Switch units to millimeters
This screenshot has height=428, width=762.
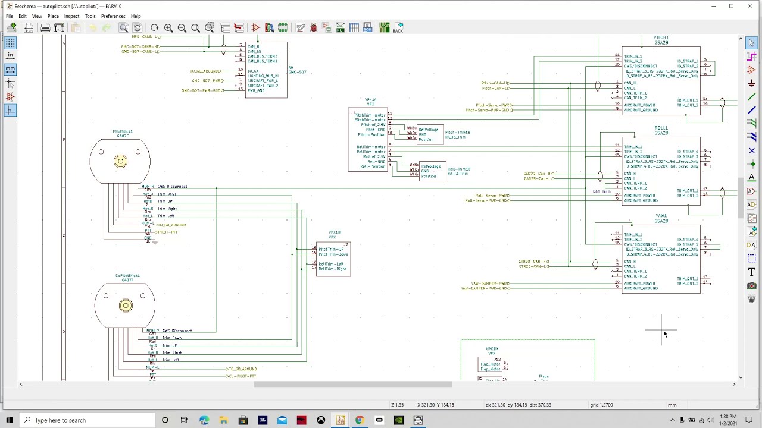point(10,70)
